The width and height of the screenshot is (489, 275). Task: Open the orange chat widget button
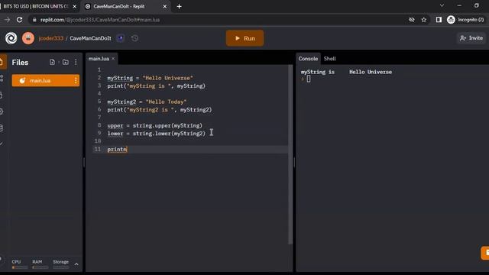pyautogui.click(x=485, y=253)
